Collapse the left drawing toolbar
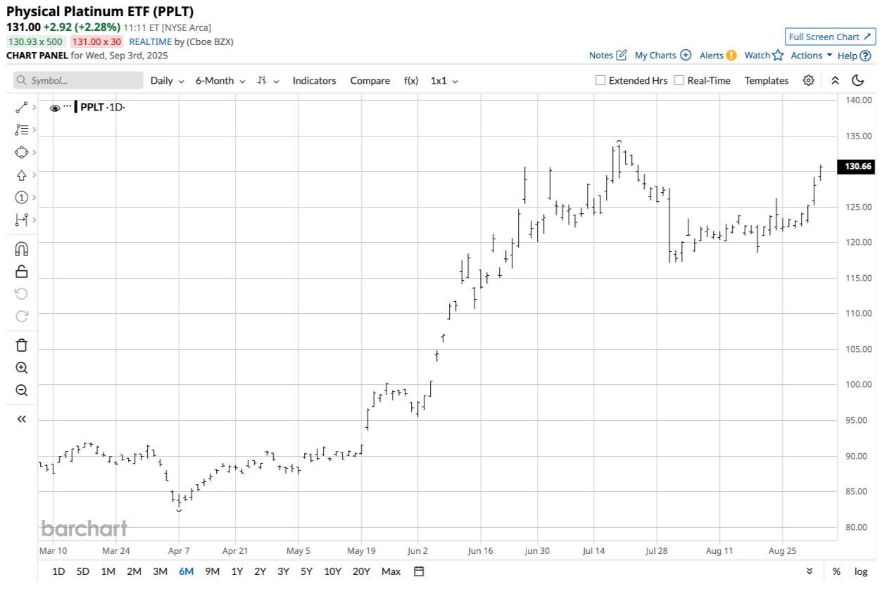Viewport: 889px width, 608px height. [x=21, y=419]
